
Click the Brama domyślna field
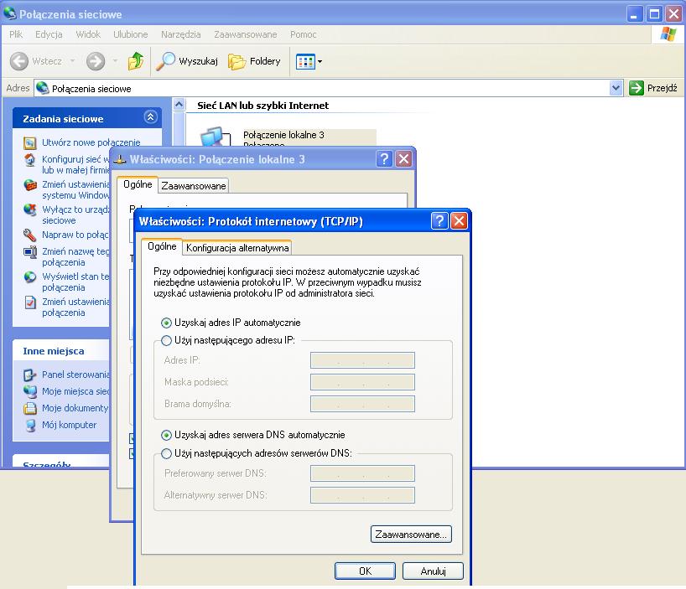[x=362, y=404]
